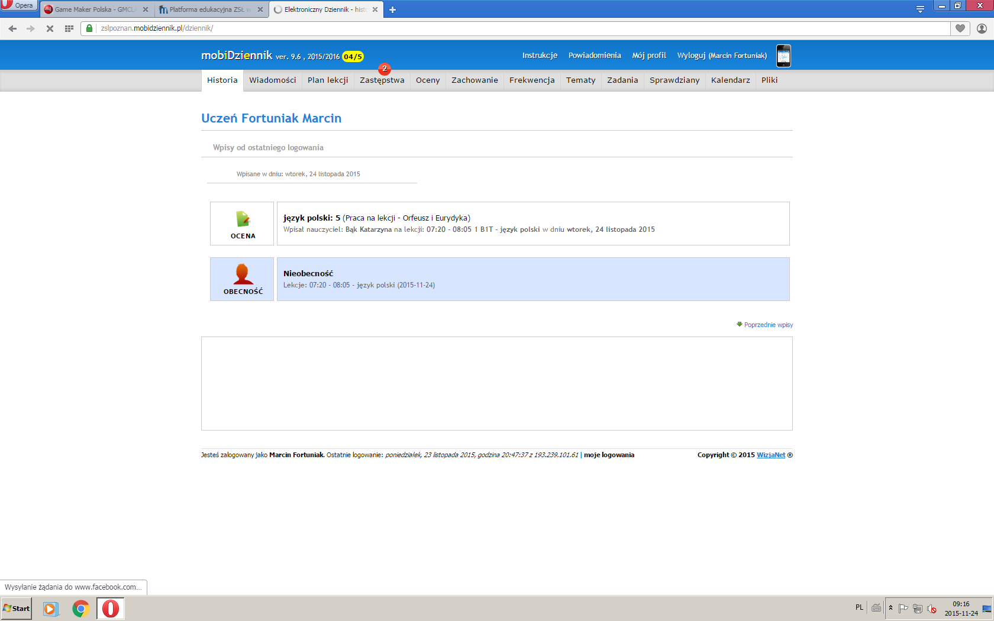The image size is (994, 621).
Task: Click the mobile phone app icon in header
Action: coord(783,56)
